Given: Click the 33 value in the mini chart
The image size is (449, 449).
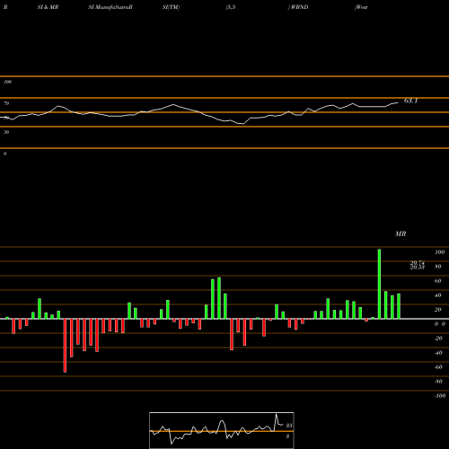Looking at the screenshot, I should [x=289, y=426].
